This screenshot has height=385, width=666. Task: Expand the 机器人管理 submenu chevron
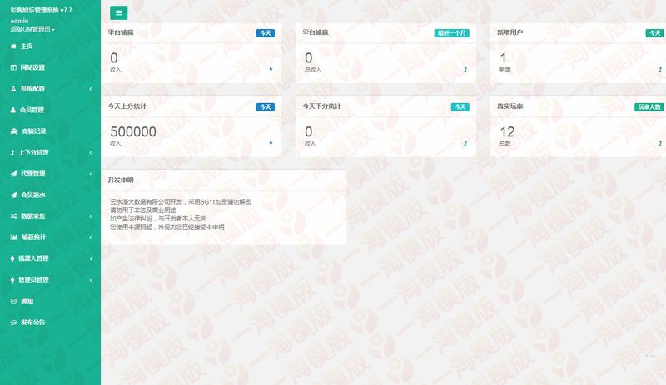coord(91,259)
